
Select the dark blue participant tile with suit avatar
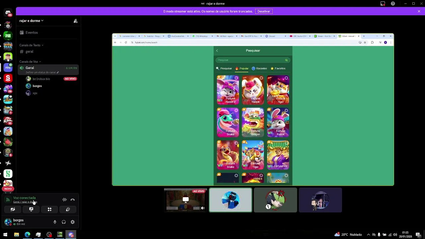pyautogui.click(x=320, y=200)
